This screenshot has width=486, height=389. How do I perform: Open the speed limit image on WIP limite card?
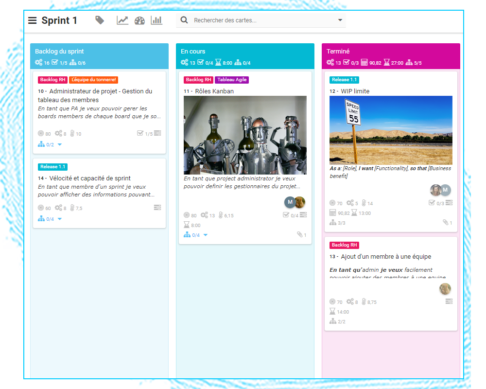pyautogui.click(x=391, y=130)
